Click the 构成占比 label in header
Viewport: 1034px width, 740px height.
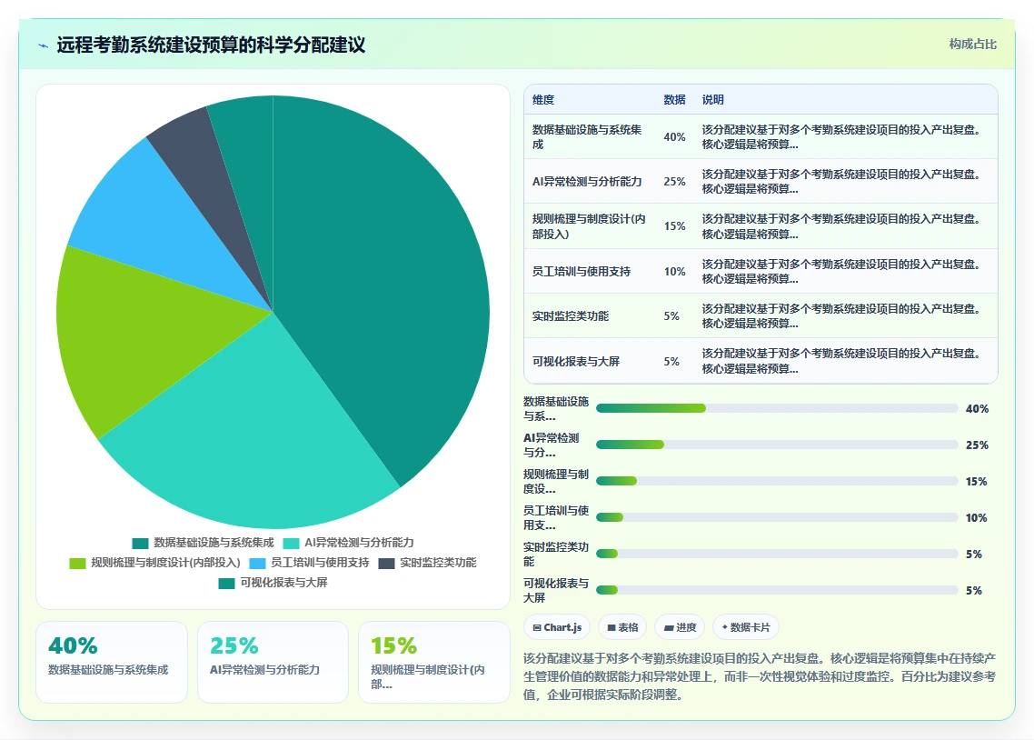[973, 45]
